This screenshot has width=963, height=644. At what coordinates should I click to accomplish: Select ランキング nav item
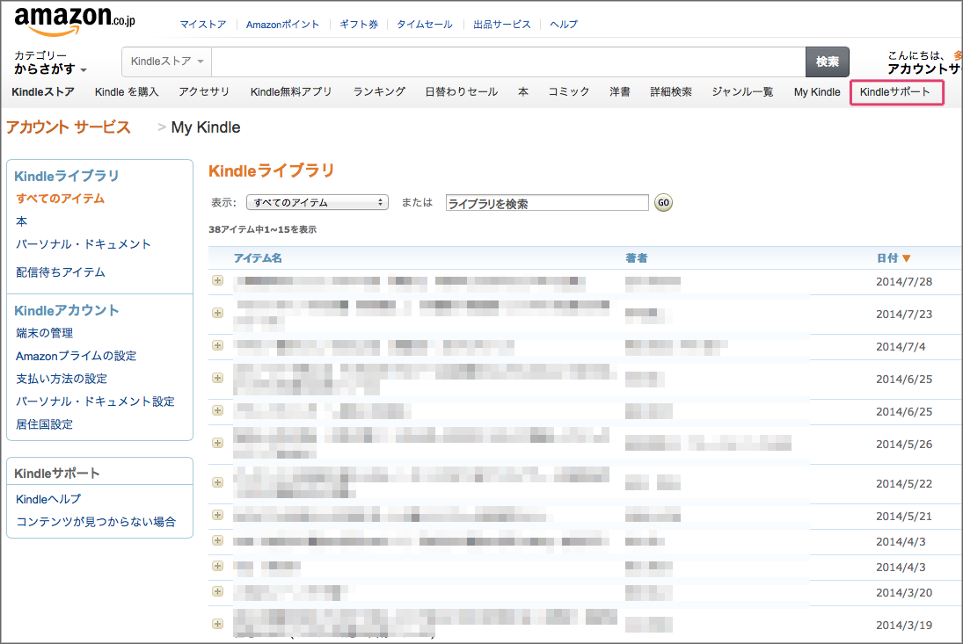379,92
